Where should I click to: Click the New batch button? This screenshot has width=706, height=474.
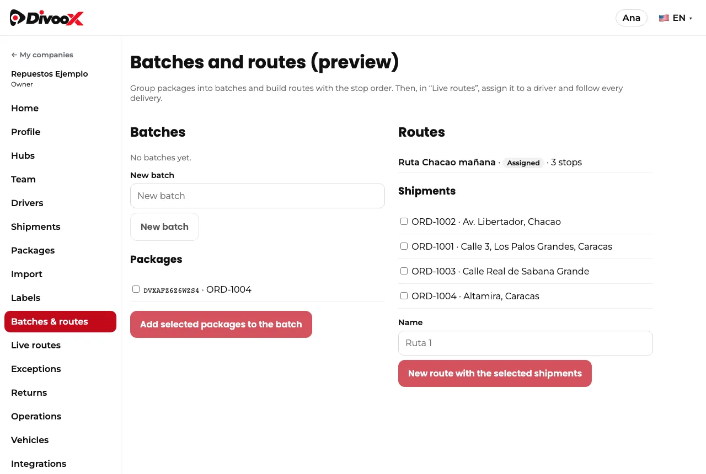pyautogui.click(x=164, y=227)
